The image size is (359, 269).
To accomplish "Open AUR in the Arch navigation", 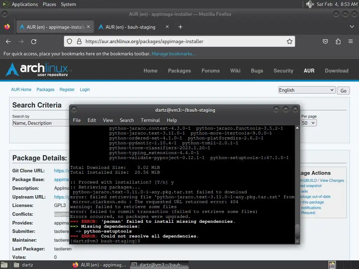I will pyautogui.click(x=309, y=71).
